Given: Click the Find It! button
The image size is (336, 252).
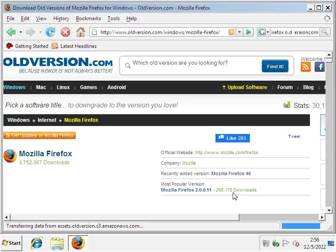Looking at the screenshot, I should point(275,66).
